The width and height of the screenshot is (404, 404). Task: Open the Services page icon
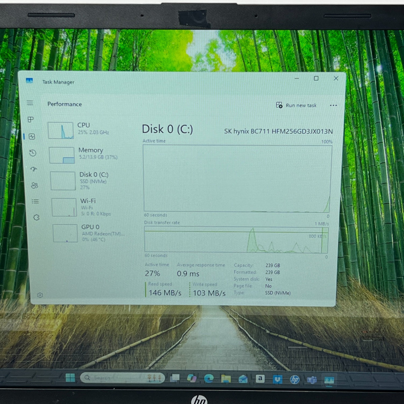(x=36, y=217)
